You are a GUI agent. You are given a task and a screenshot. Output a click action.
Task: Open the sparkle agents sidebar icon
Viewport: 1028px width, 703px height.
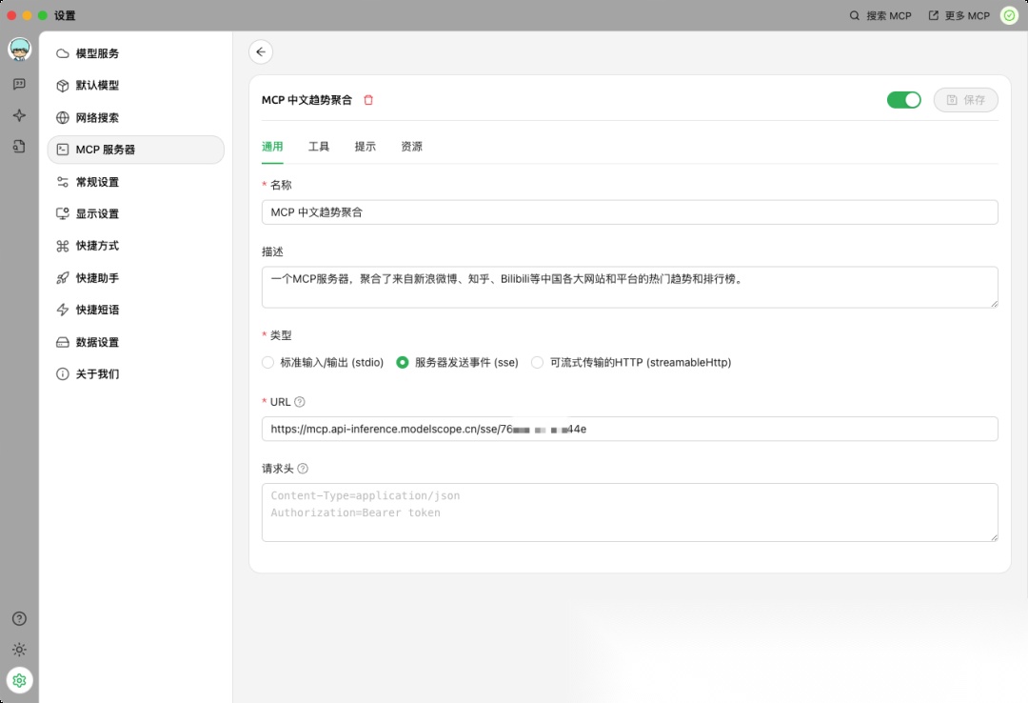point(20,115)
